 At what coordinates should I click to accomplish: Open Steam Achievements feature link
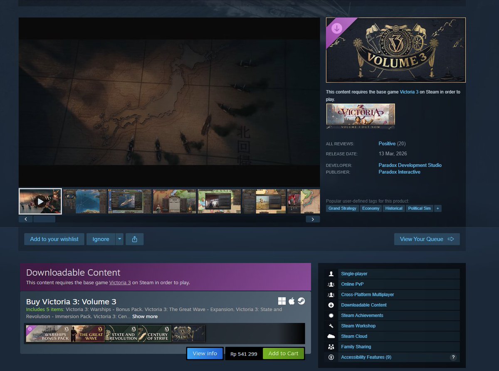[362, 315]
